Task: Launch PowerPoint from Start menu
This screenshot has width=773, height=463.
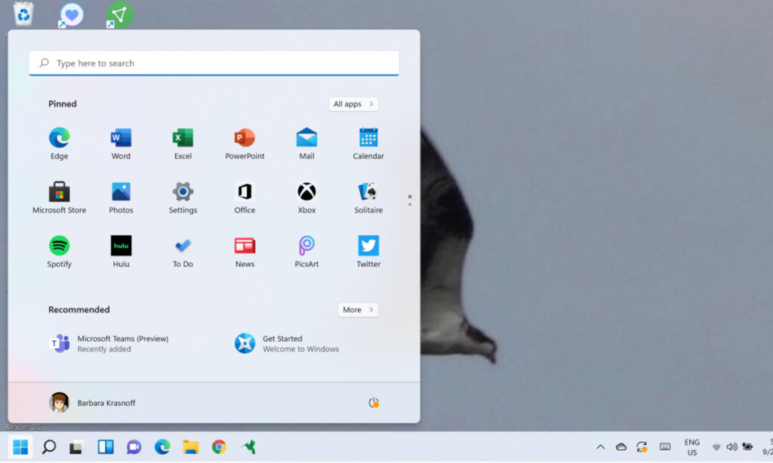Action: pyautogui.click(x=245, y=143)
